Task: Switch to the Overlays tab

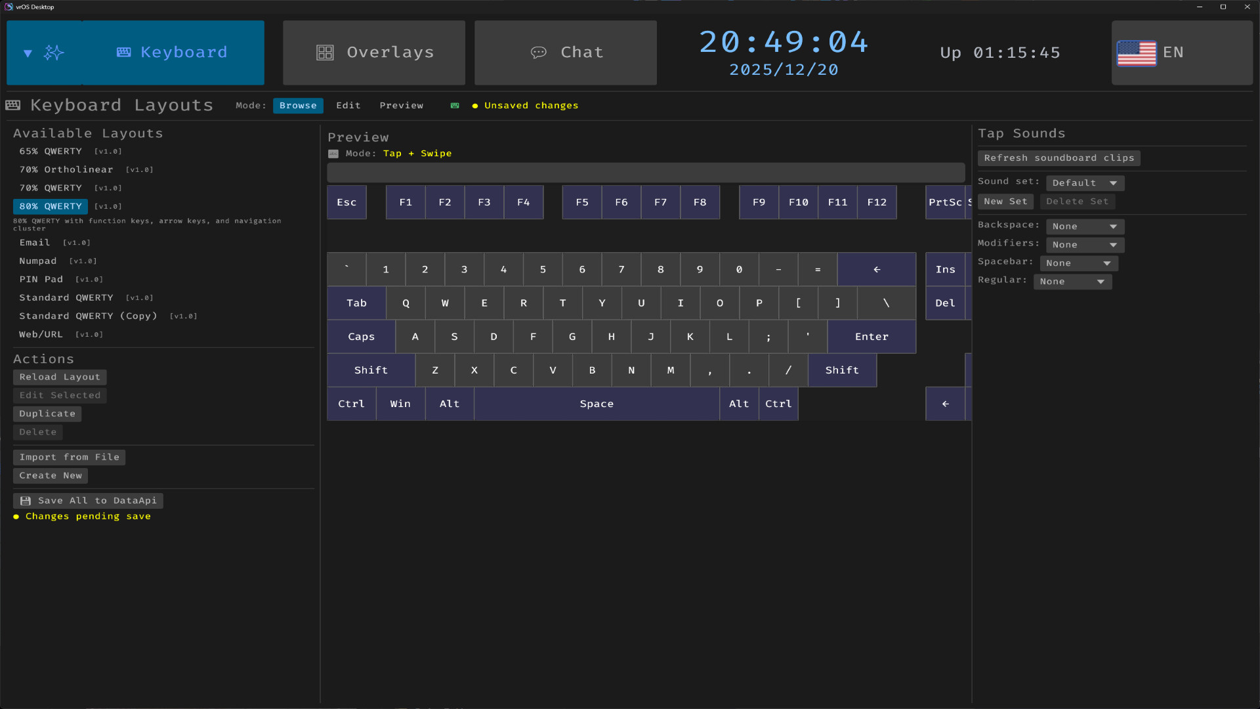Action: pos(374,52)
